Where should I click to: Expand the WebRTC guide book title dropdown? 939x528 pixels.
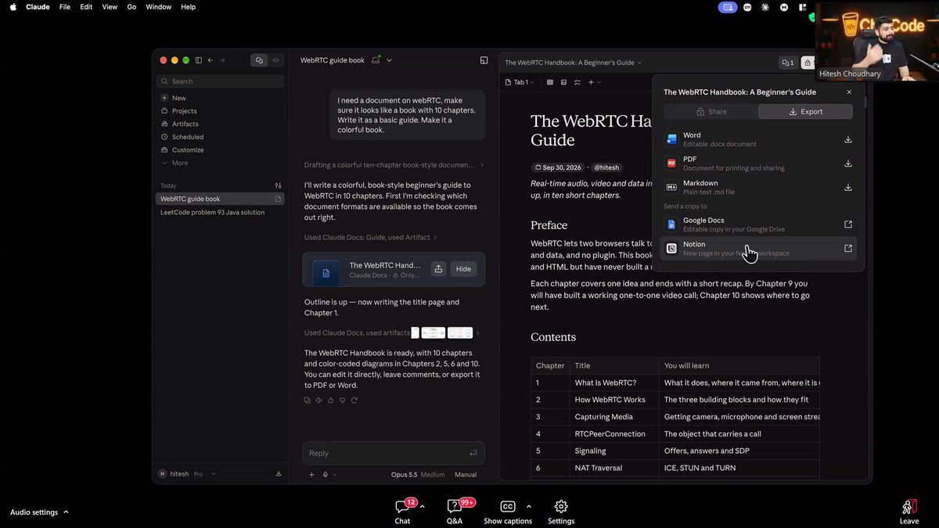click(389, 60)
